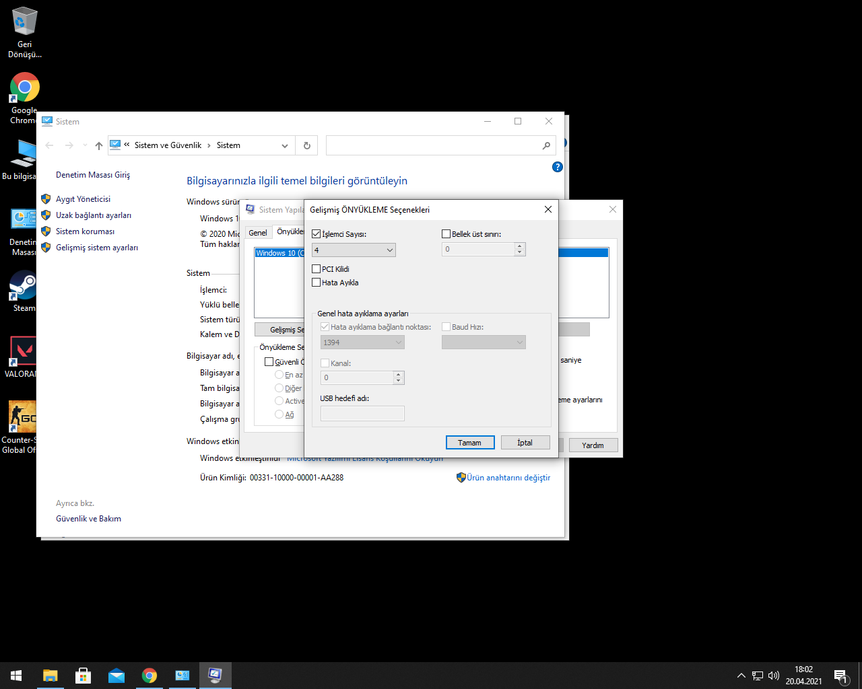862x689 pixels.
Task: Open the Windows Start menu
Action: click(16, 676)
